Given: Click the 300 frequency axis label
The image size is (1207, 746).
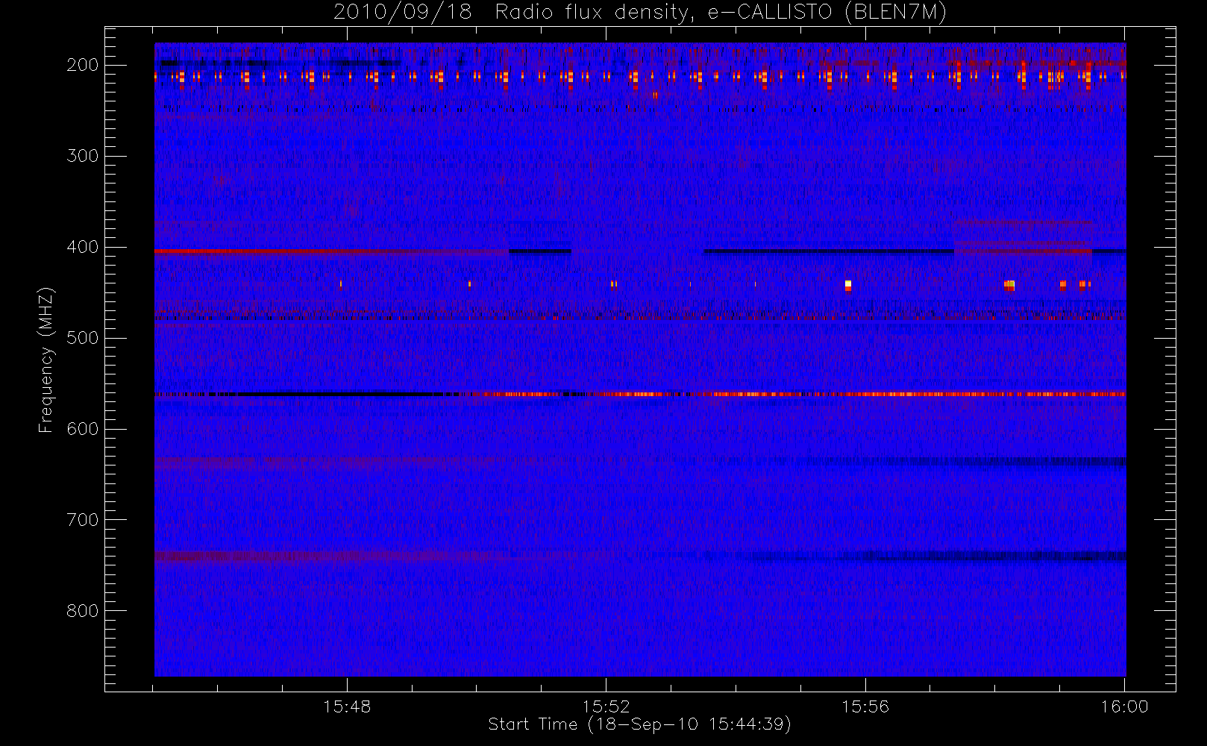Looking at the screenshot, I should click(x=82, y=157).
